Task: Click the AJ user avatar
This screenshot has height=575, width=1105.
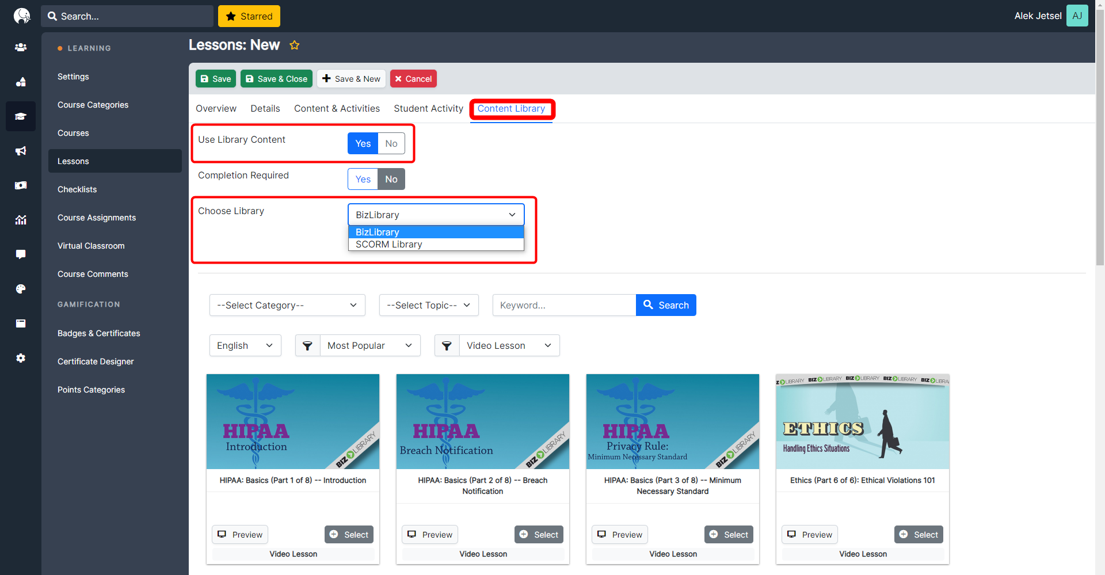Action: coord(1077,16)
